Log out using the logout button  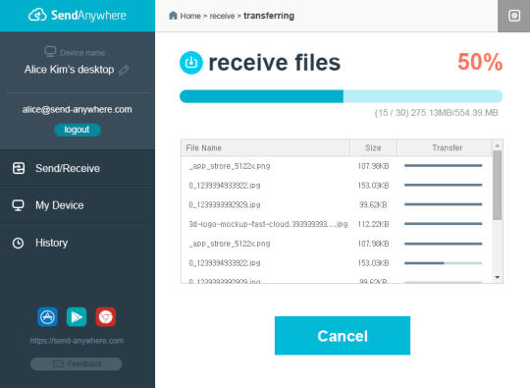pos(78,130)
